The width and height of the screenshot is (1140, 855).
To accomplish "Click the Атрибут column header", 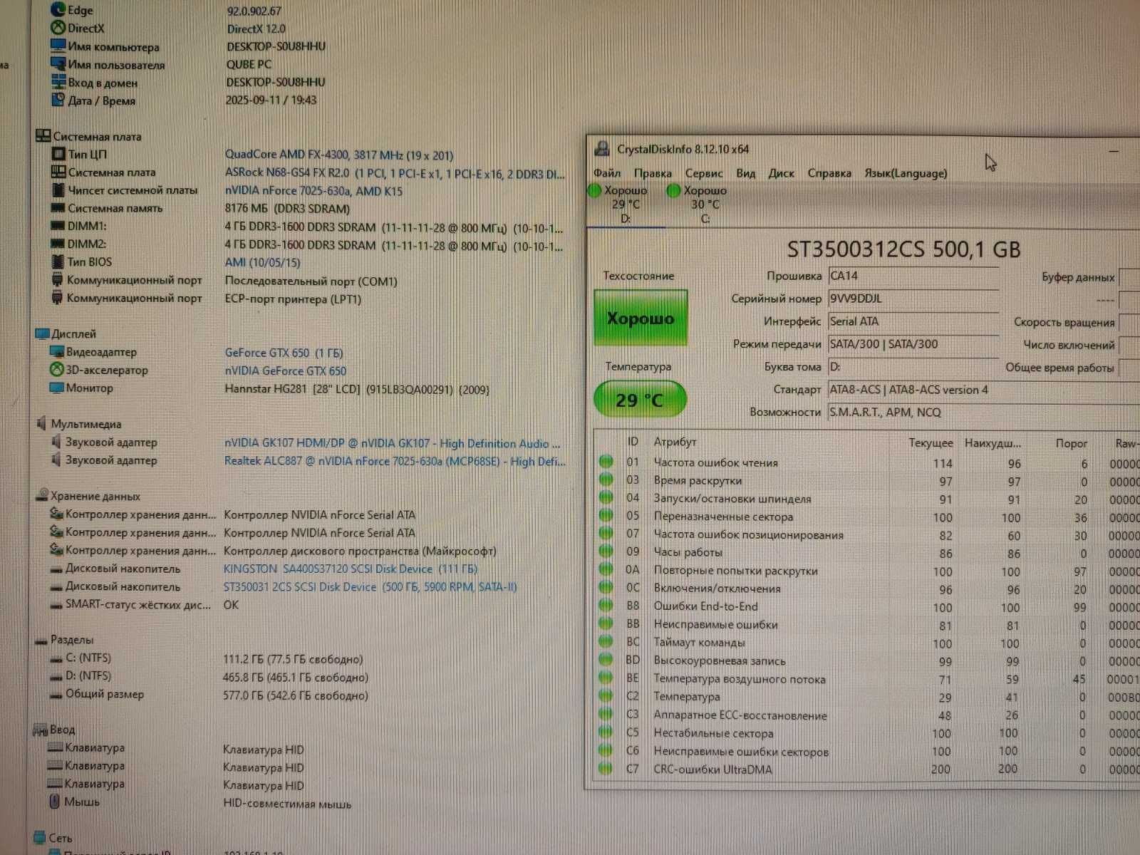I will (x=675, y=442).
